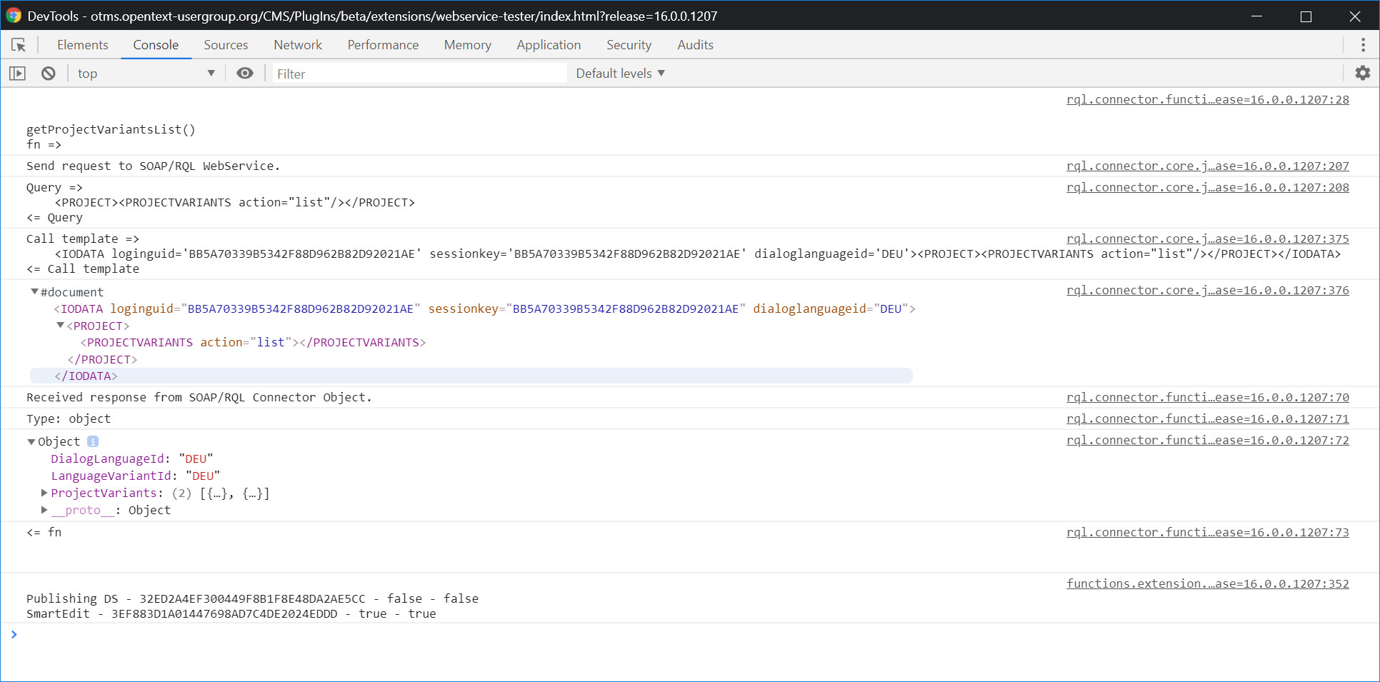Click the Chrome icon in the title bar
The width and height of the screenshot is (1380, 682).
pos(14,16)
